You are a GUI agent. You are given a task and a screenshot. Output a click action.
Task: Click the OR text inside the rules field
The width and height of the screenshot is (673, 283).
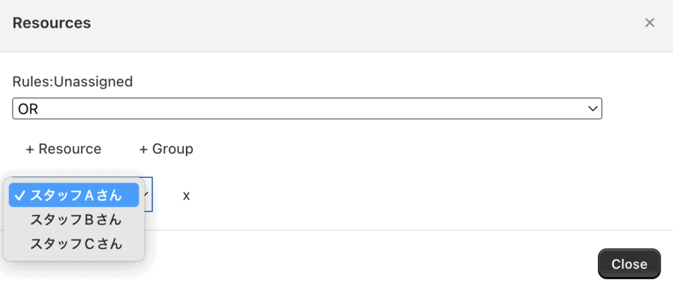(x=28, y=109)
